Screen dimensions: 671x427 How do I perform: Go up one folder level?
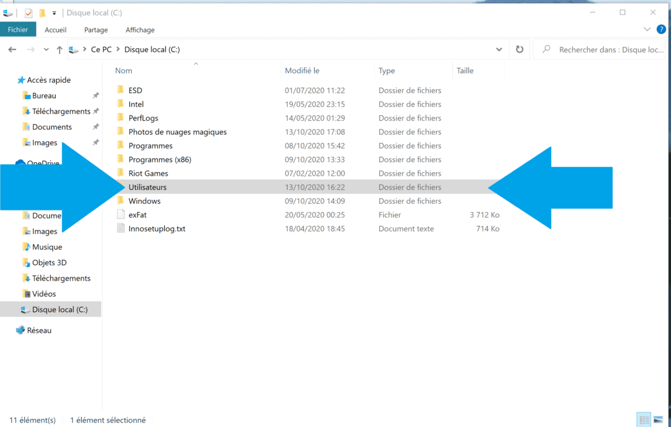(x=60, y=50)
